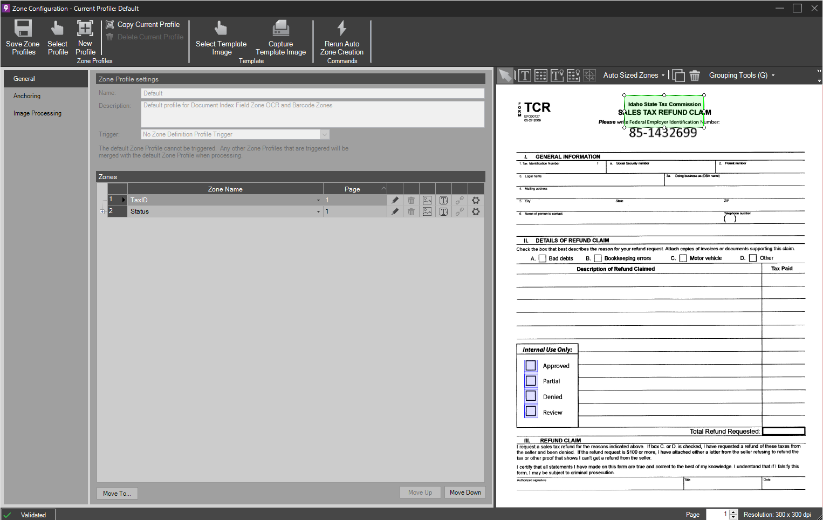The height and width of the screenshot is (520, 823).
Task: Open settings gear for the Status zone
Action: (x=476, y=211)
